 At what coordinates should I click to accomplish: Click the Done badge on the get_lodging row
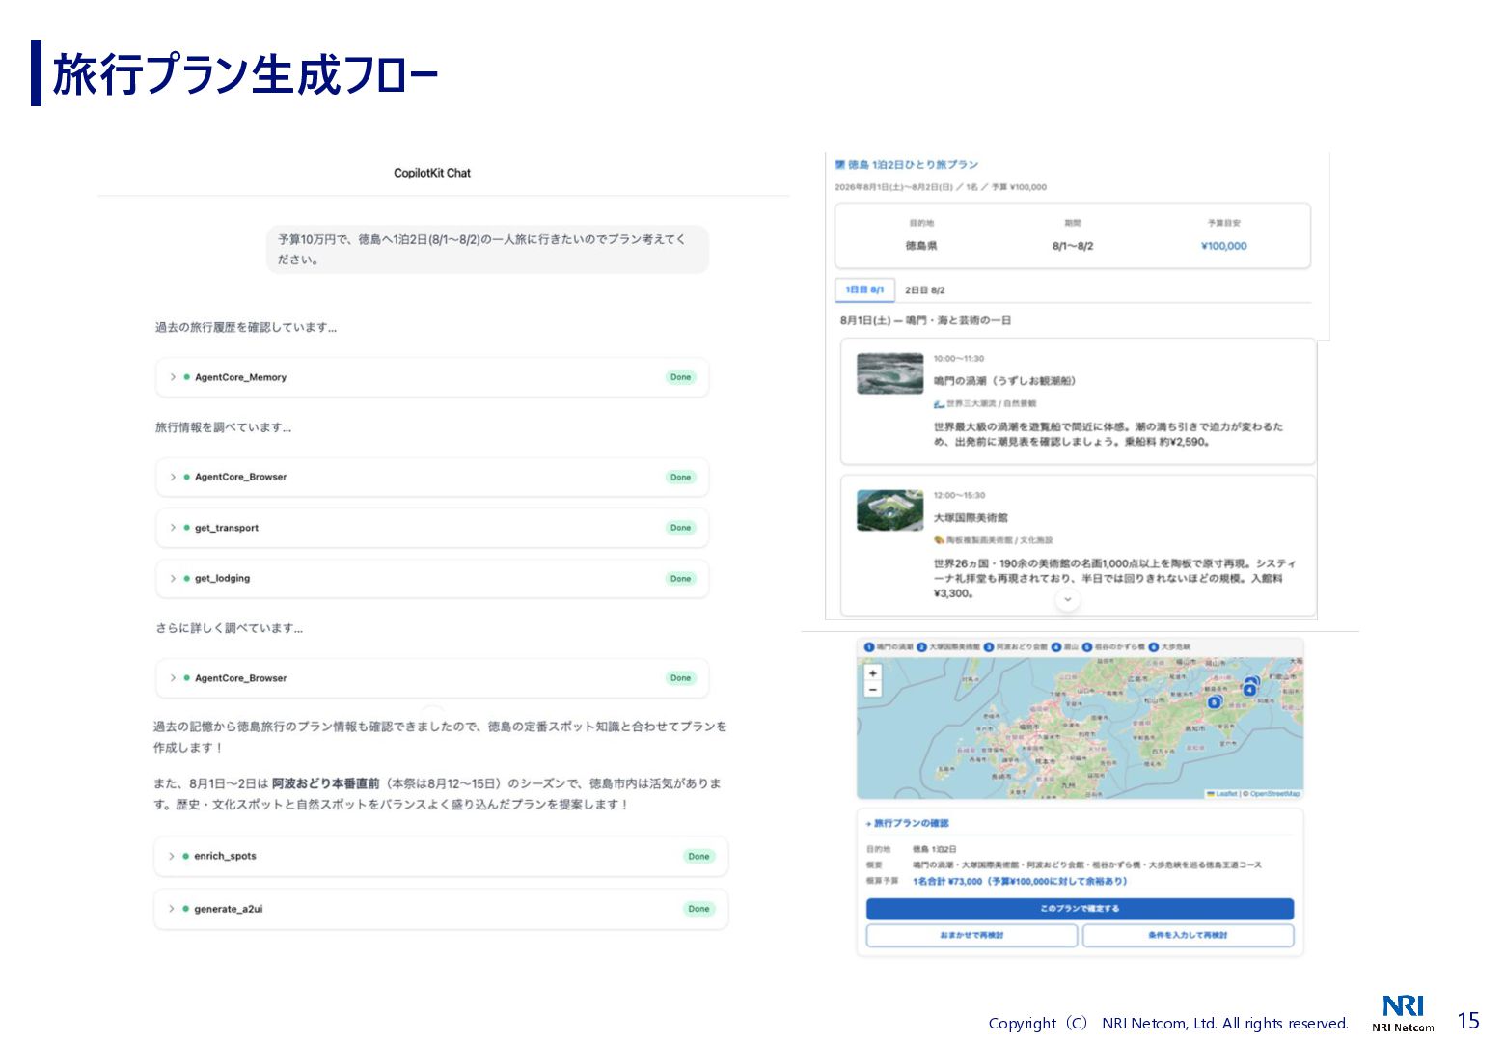click(x=681, y=579)
